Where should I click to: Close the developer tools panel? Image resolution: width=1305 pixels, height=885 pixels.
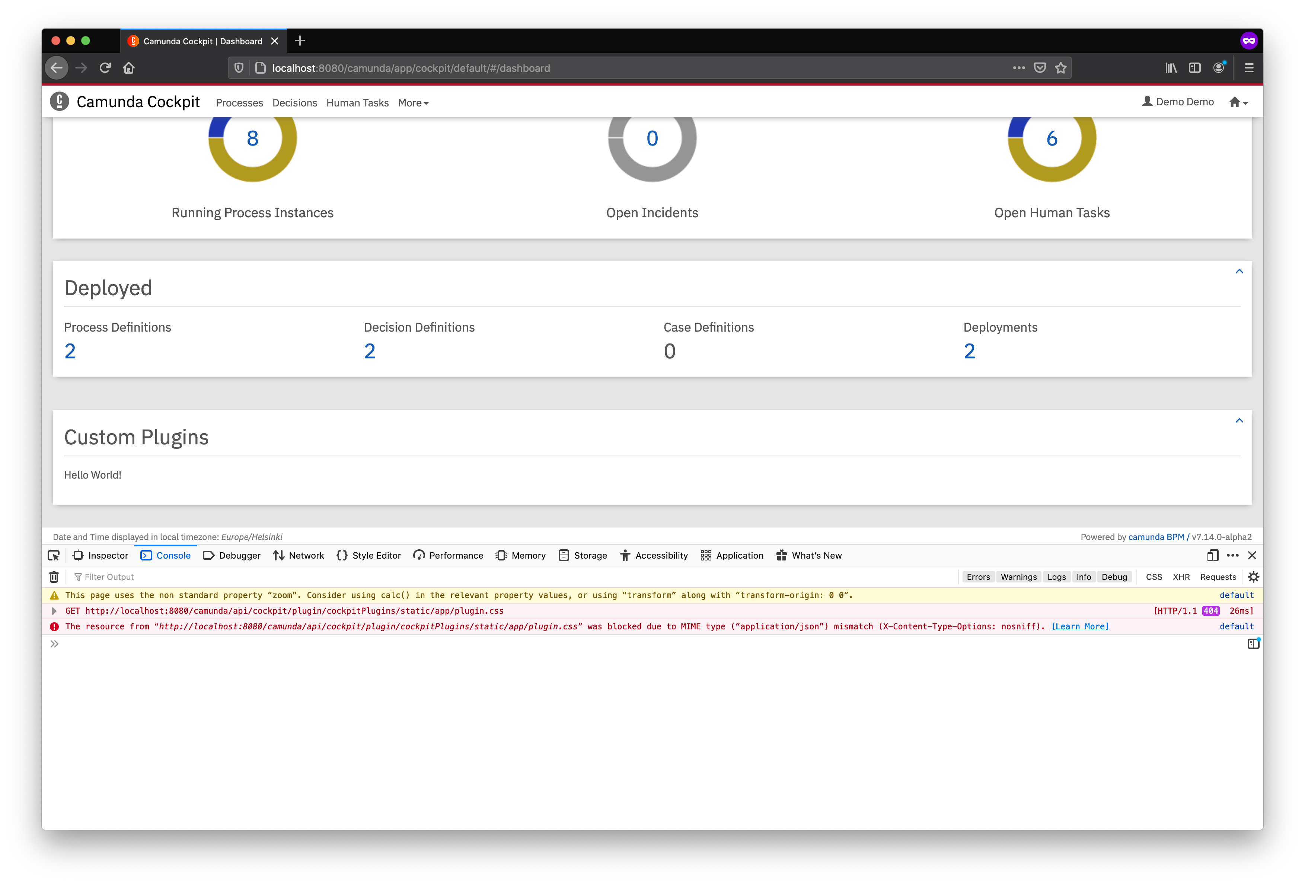point(1252,555)
